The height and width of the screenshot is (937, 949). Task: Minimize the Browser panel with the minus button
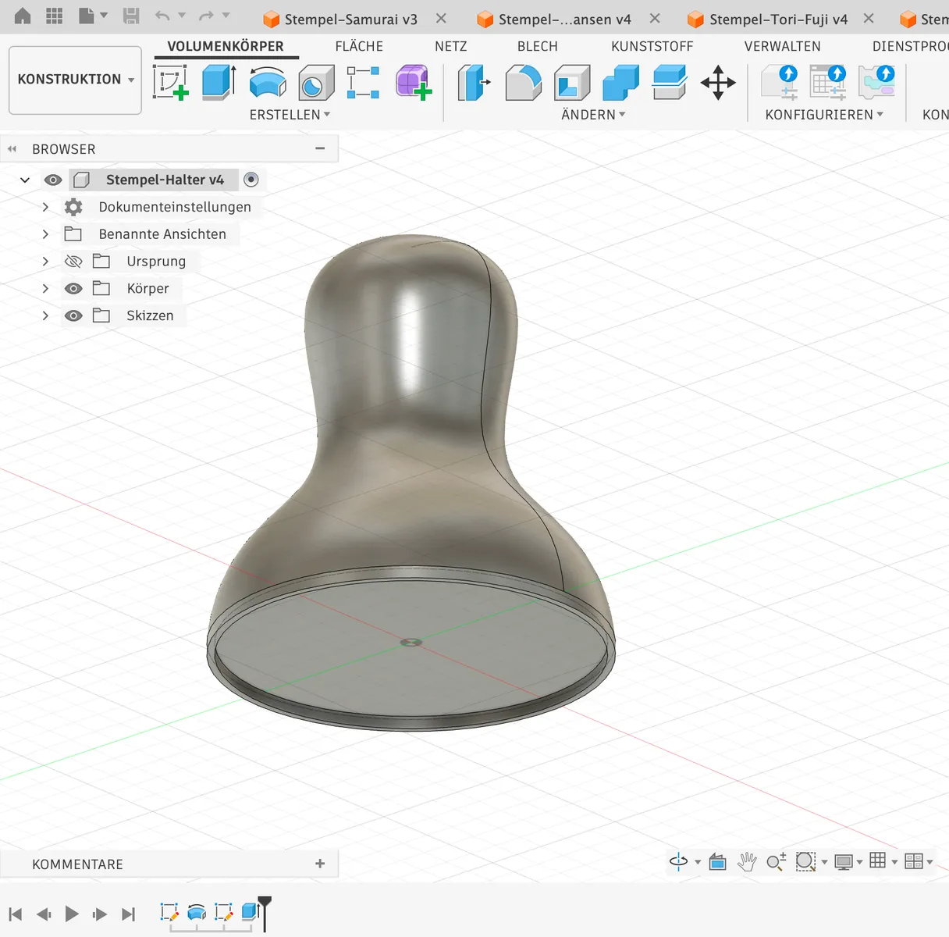(320, 148)
